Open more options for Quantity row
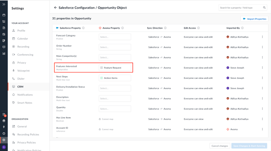This screenshot has width=271, height=151. 262,109
